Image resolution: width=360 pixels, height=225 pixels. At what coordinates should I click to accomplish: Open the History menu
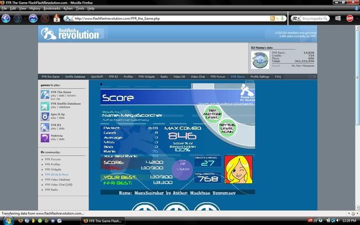coord(35,9)
